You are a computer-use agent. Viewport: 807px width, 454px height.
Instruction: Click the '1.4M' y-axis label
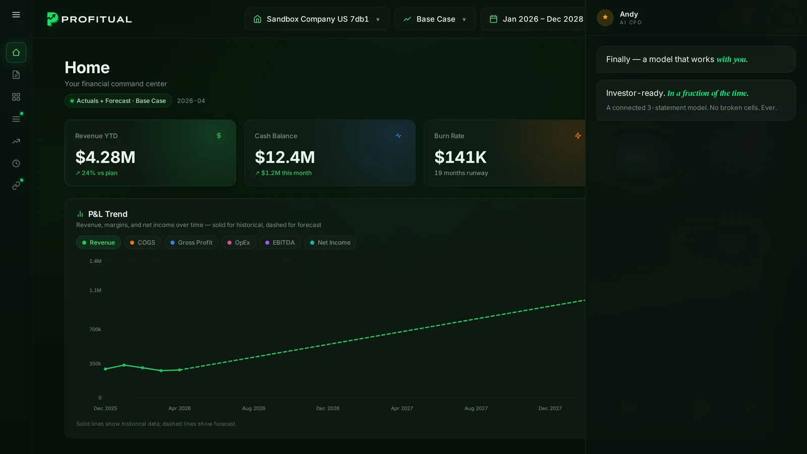pyautogui.click(x=95, y=261)
